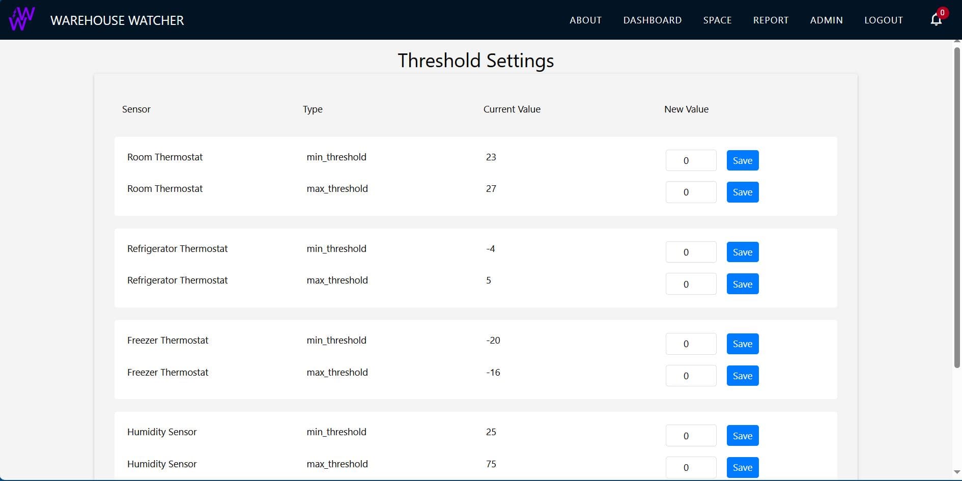Image resolution: width=962 pixels, height=481 pixels.
Task: Focus Room Thermostat min_threshold new value field
Action: coord(691,161)
